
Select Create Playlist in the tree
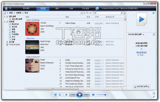pos(16,19)
